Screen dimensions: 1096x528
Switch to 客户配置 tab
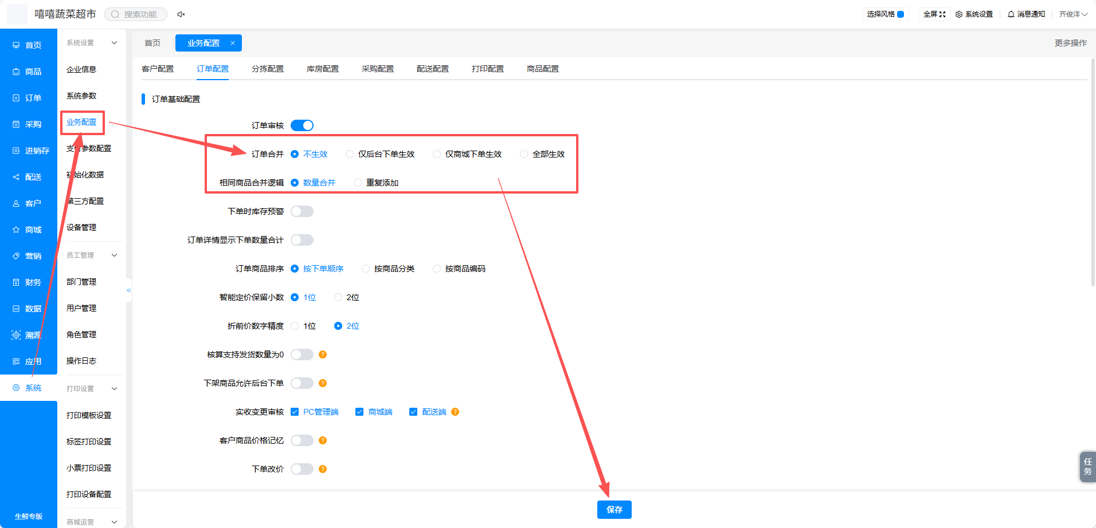(158, 69)
